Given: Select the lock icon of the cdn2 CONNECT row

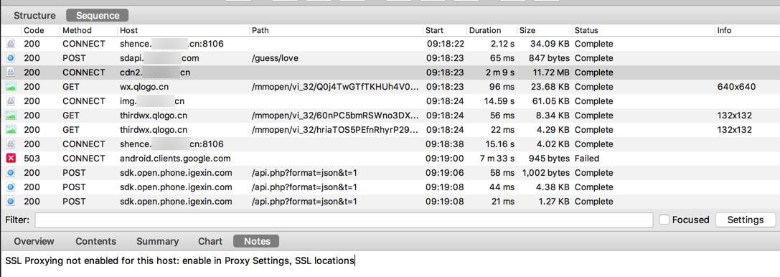Looking at the screenshot, I should 11,72.
